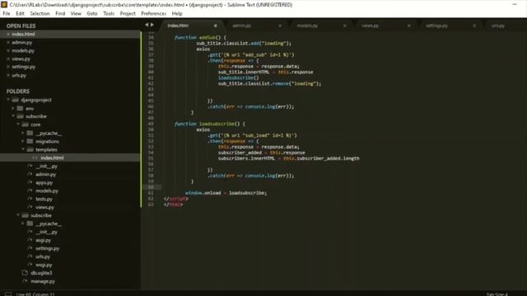527x296 pixels.
Task: Click the right tab-scroll arrow
Action: pyautogui.click(x=152, y=25)
